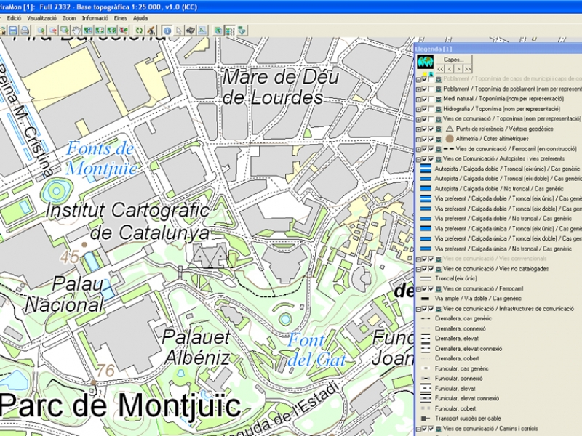Click the brown Altimetria circle symbol
The width and height of the screenshot is (582, 436).
point(450,138)
